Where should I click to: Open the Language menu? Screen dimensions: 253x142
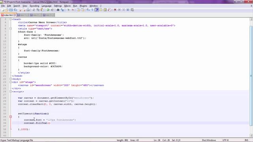point(47,6)
